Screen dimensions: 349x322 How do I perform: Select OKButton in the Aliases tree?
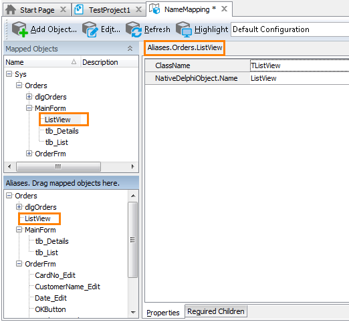point(50,309)
